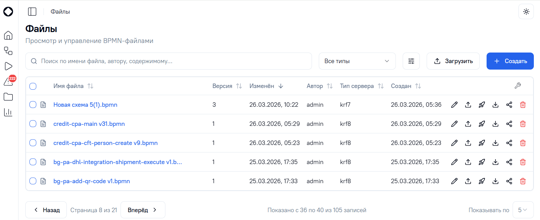Click the records count summary text
Viewport: 540px width, 220px height.
(x=317, y=210)
